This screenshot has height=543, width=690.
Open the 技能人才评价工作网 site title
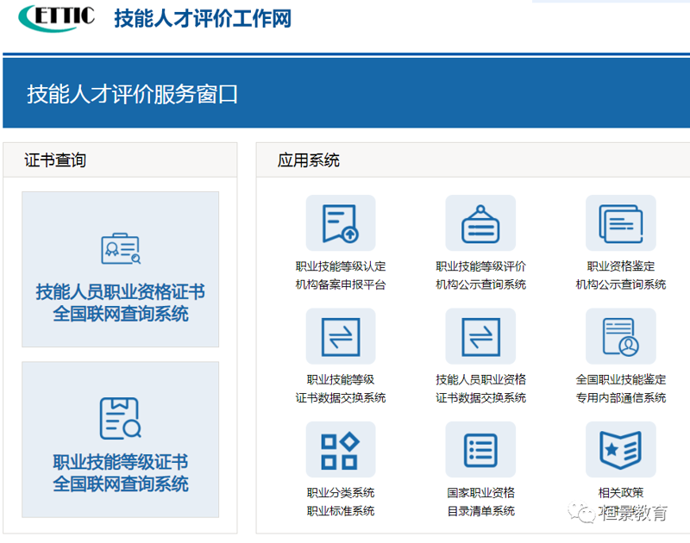tap(203, 19)
